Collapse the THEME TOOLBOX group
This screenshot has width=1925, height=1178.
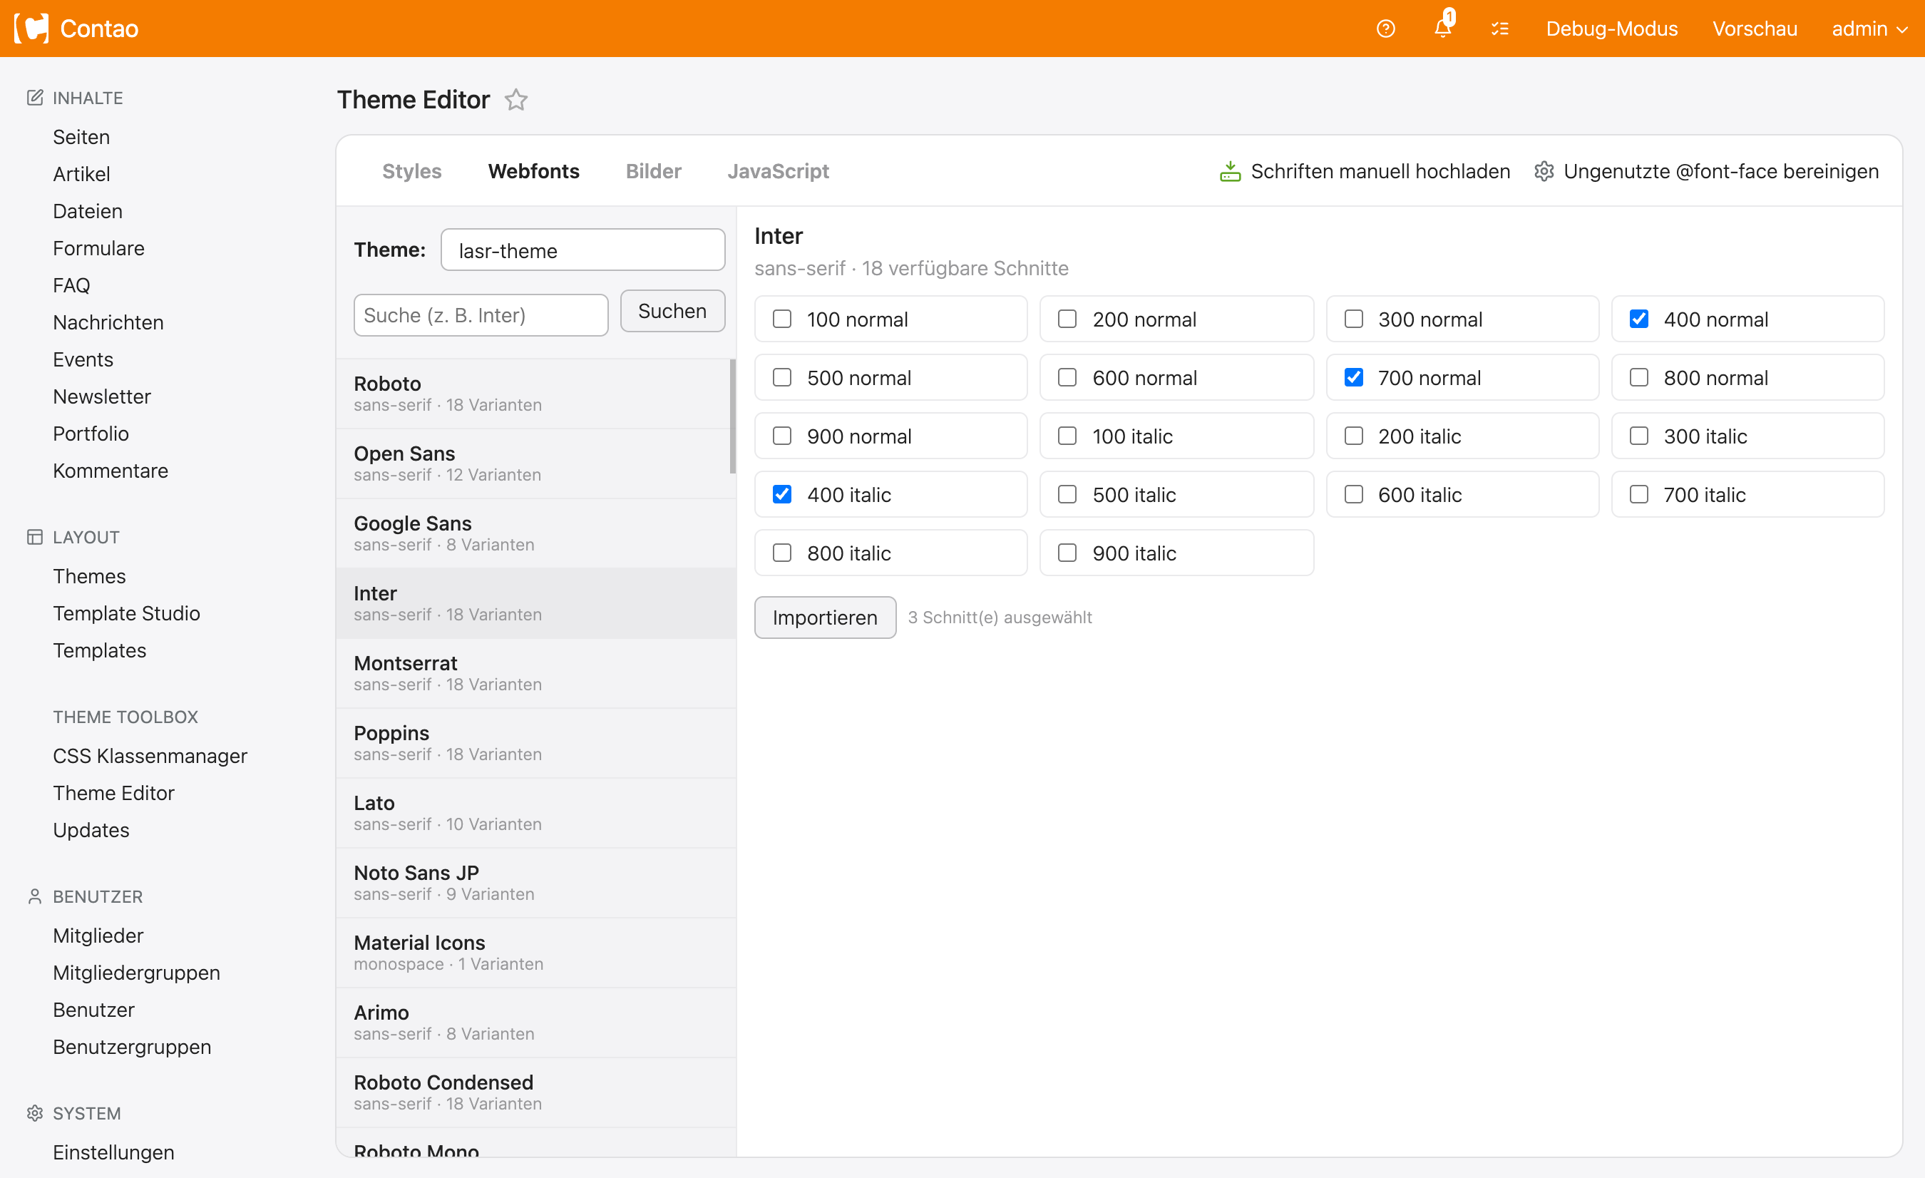point(125,717)
